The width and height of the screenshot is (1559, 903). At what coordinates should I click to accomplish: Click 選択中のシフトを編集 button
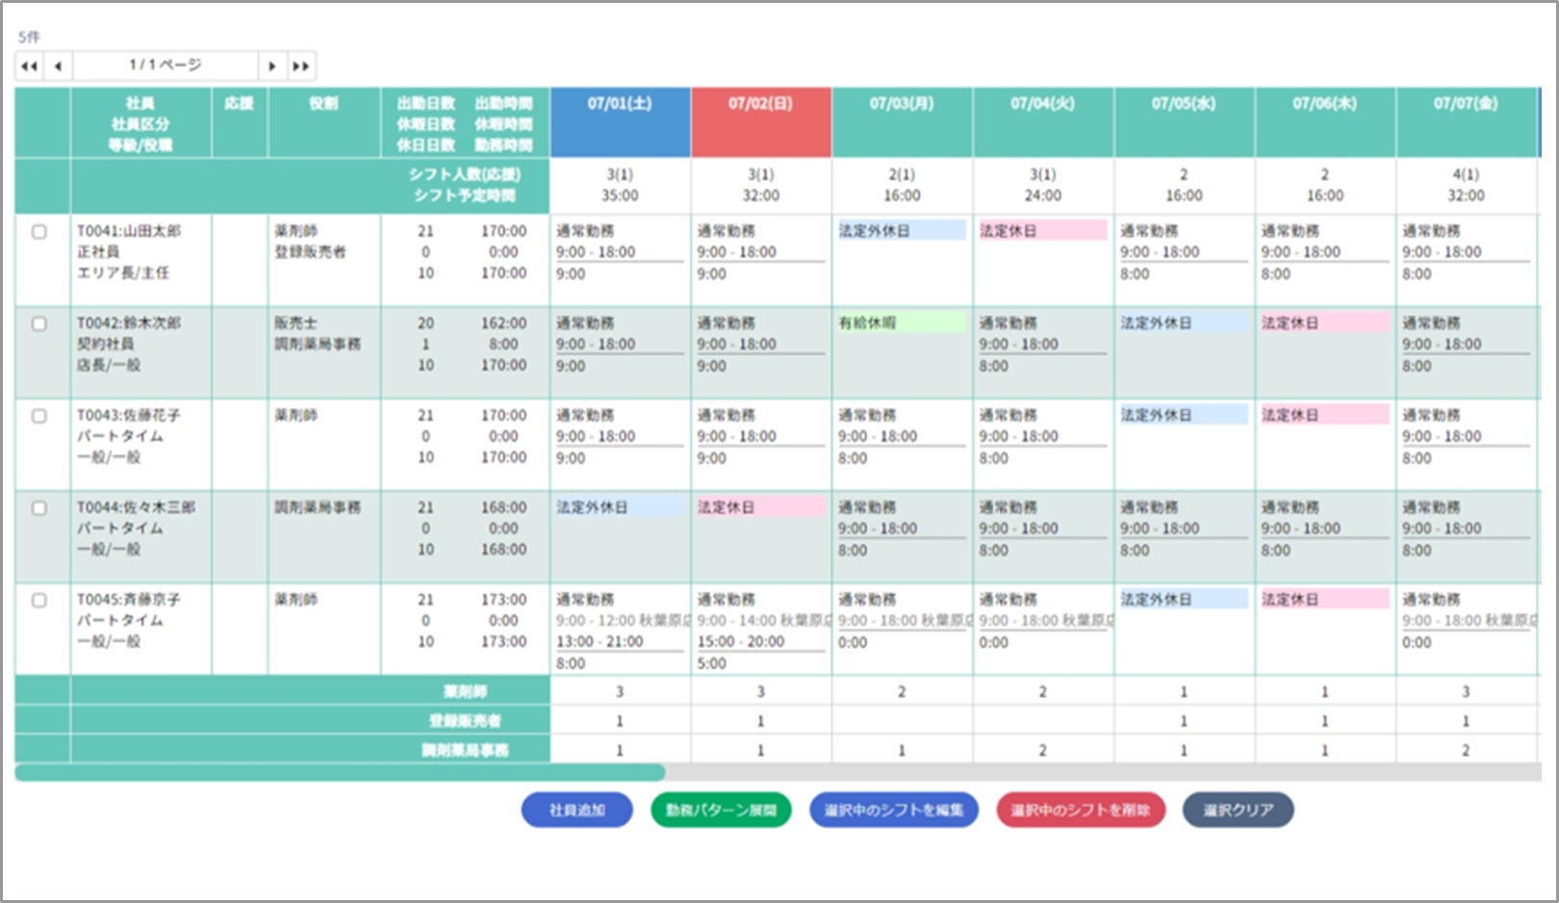894,810
